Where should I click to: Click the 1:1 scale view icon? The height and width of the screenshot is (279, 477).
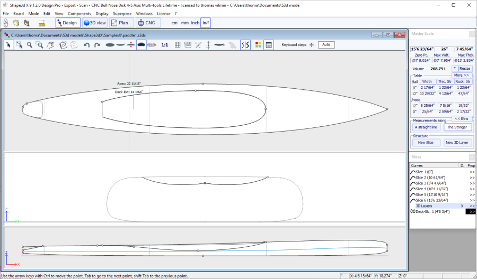point(165,45)
